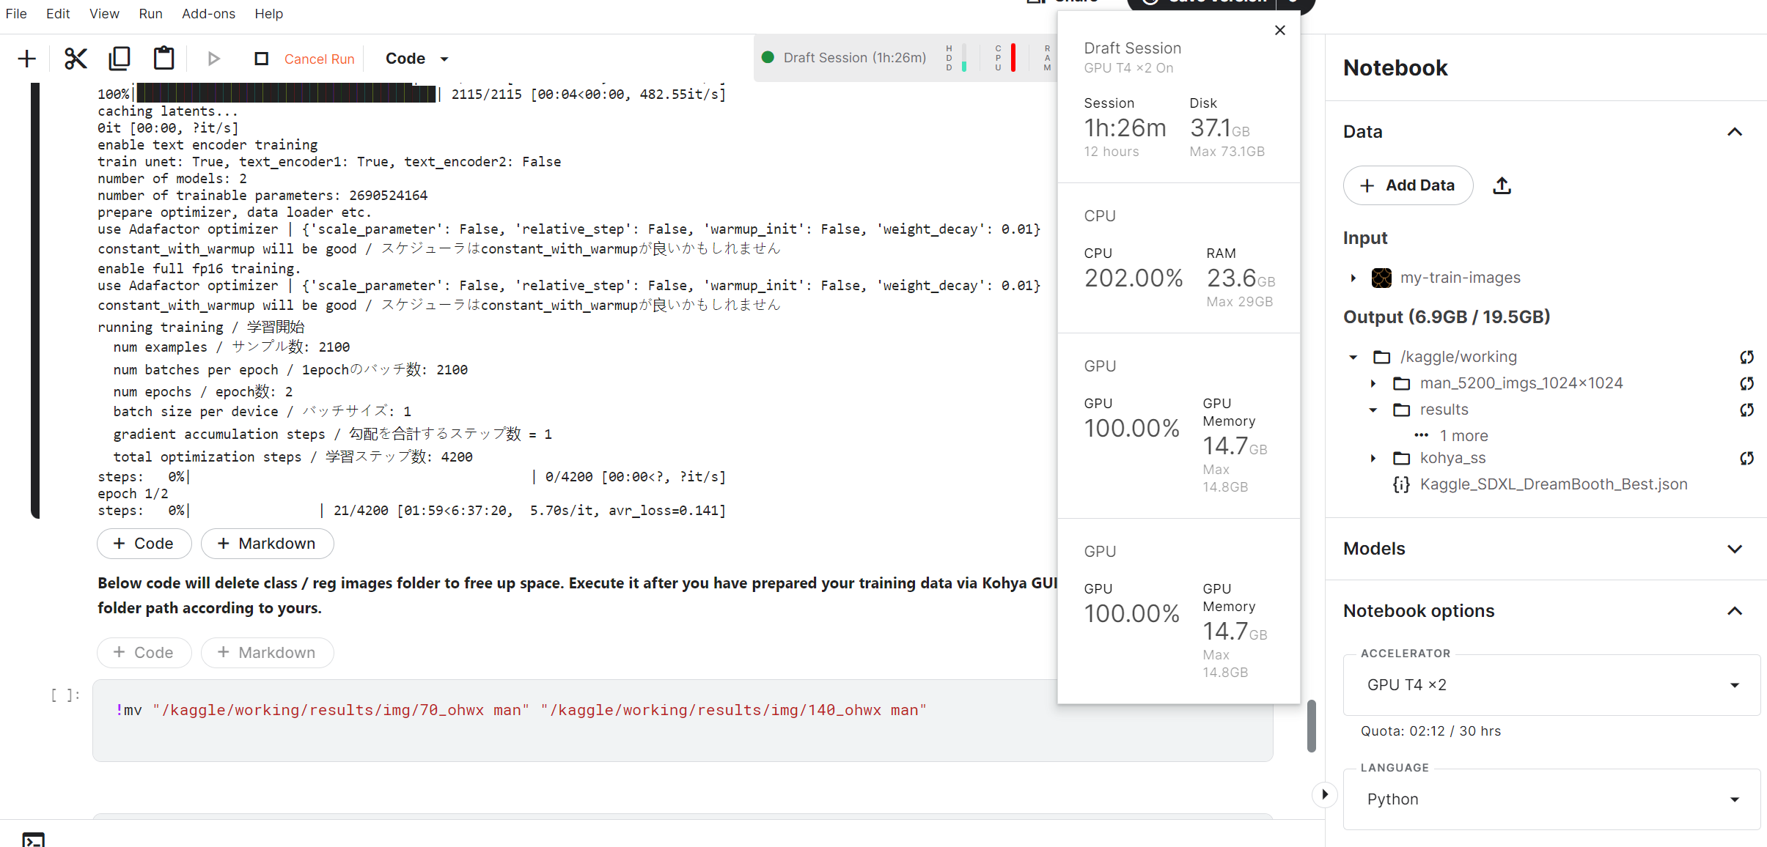Collapse the right sidebar arrow toggle
The image size is (1767, 847).
(1324, 794)
